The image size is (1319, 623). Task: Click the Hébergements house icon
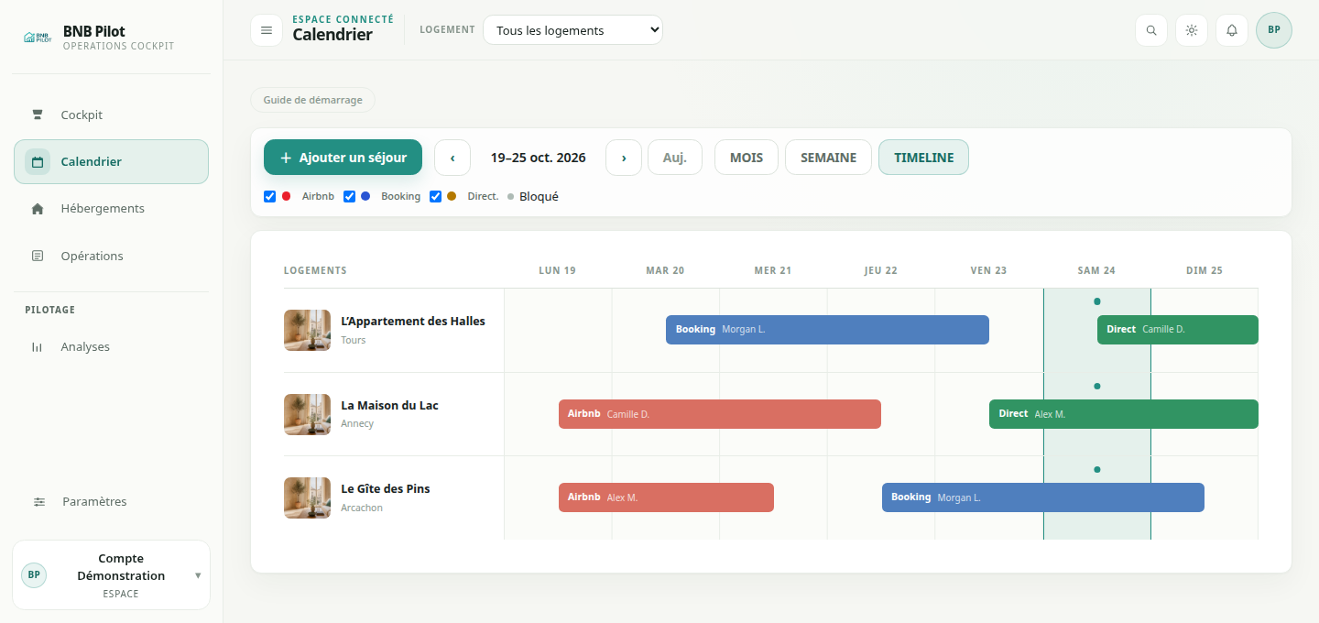[x=38, y=209]
